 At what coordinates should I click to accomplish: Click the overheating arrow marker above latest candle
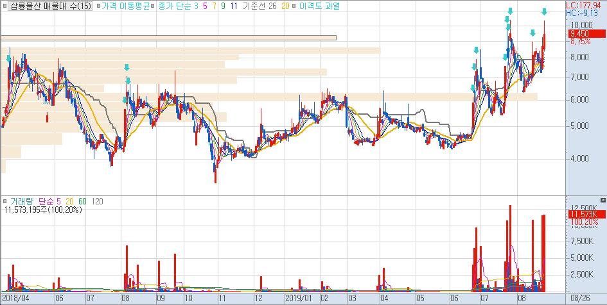pos(544,12)
